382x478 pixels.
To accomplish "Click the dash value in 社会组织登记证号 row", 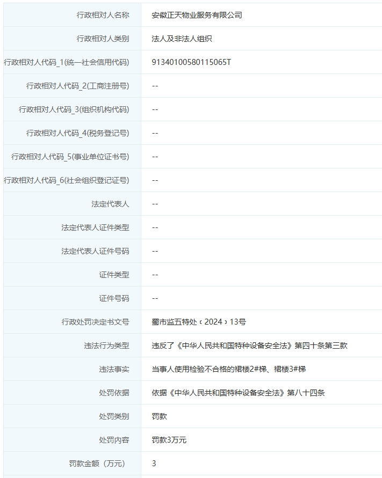I will coord(155,180).
